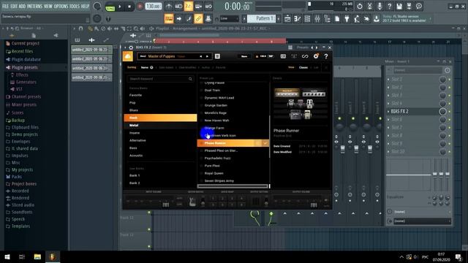Toggle Slot 4 enable knob in mixer
This screenshot has width=468, height=263.
pyautogui.click(x=442, y=104)
